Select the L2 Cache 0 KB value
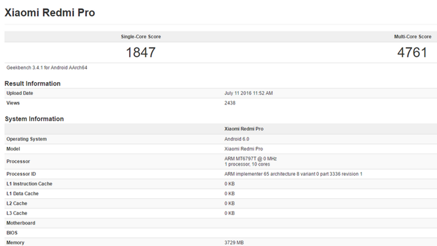The height and width of the screenshot is (246, 437). (x=229, y=204)
